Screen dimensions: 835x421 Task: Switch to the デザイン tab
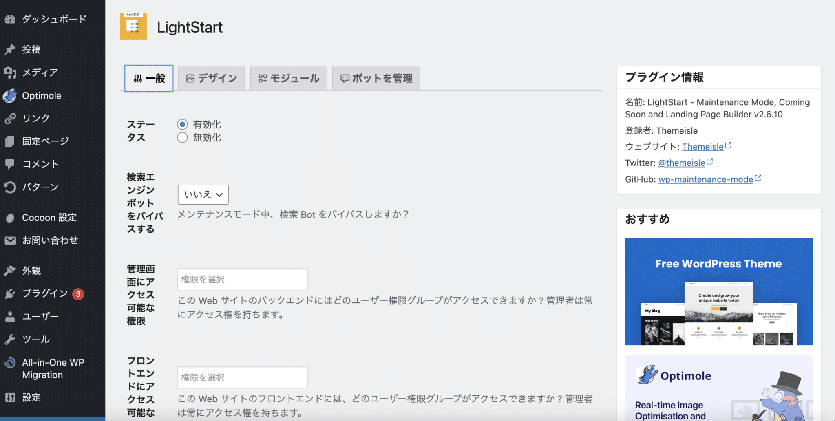click(x=211, y=78)
